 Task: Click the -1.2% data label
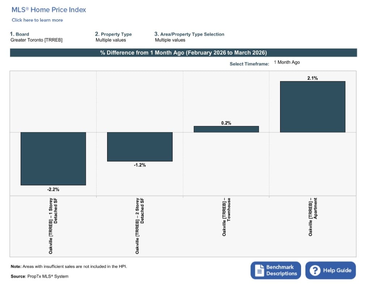pyautogui.click(x=140, y=165)
